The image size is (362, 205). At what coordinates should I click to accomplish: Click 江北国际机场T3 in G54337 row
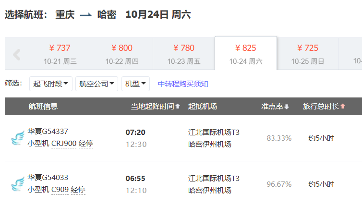point(214,133)
